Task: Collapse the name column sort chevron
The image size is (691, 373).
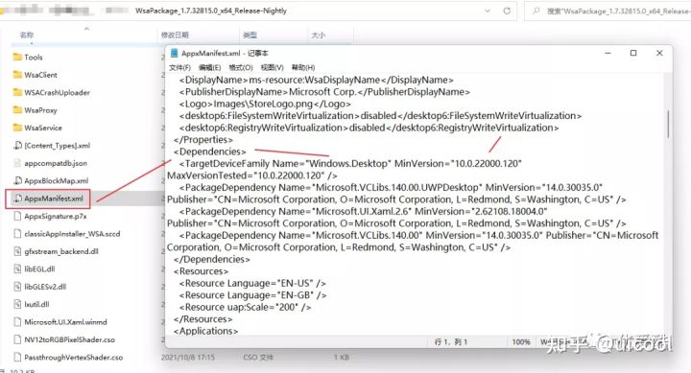Action: 86,29
